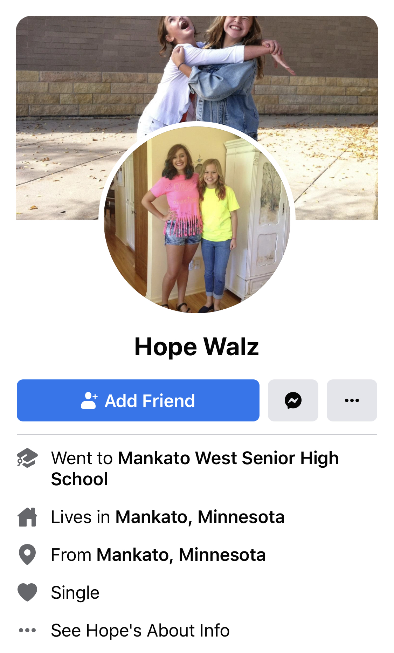Expand See Hope's About Info

[140, 630]
